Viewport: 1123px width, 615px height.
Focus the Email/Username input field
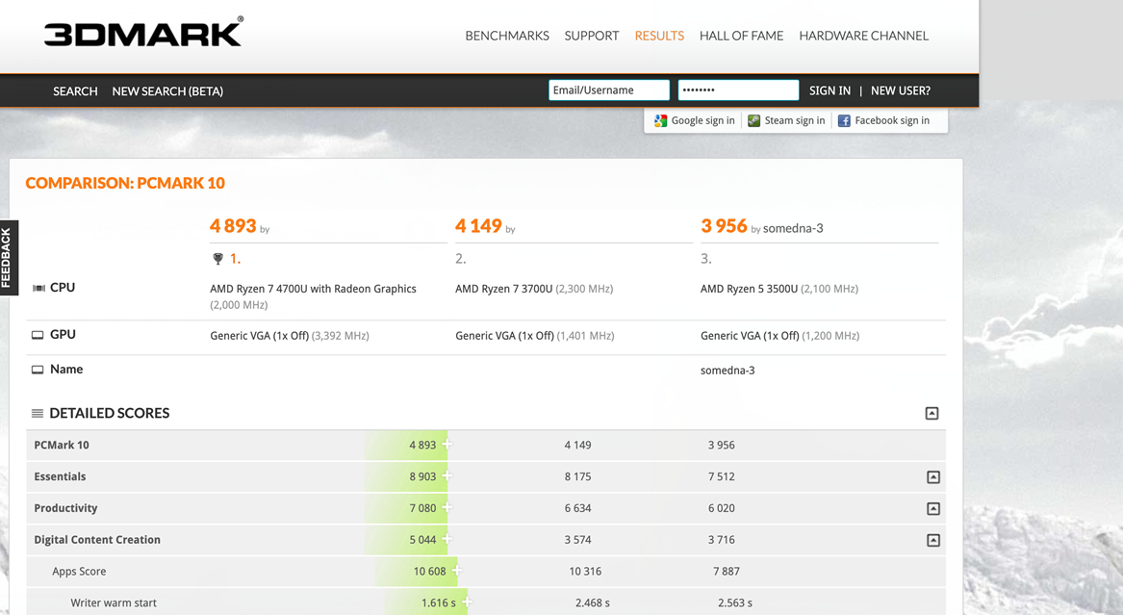609,90
